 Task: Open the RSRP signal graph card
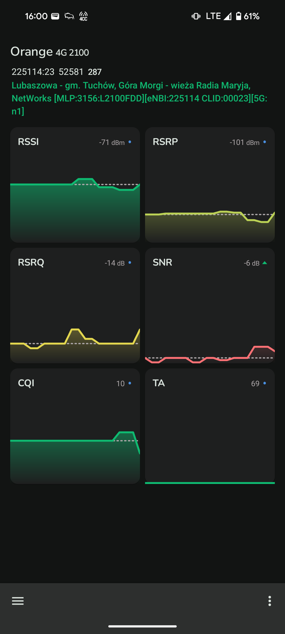[210, 185]
